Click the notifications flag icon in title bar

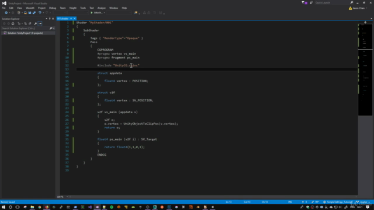coord(304,2)
